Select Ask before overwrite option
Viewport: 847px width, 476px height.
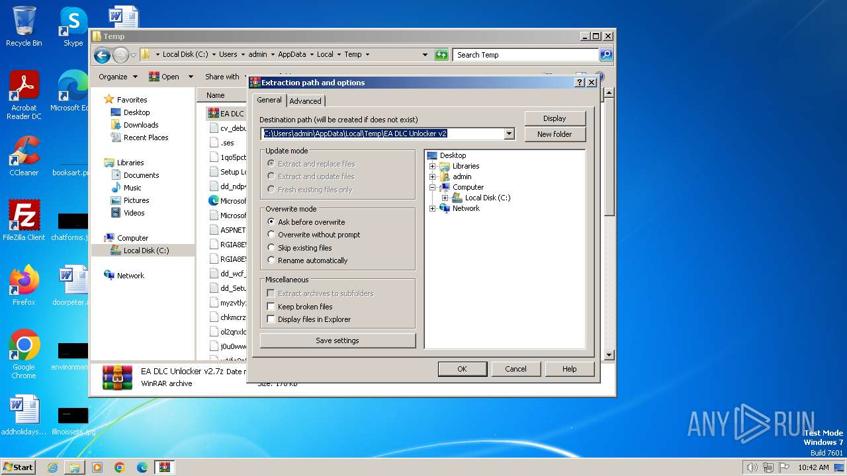point(271,222)
